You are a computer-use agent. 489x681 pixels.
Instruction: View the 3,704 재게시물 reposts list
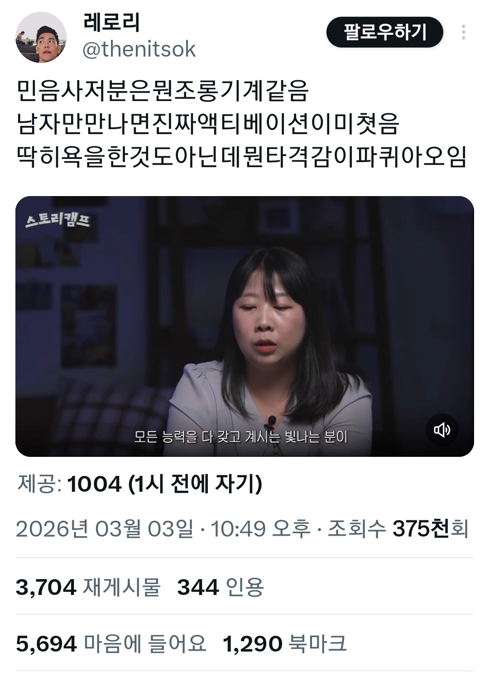tap(88, 587)
